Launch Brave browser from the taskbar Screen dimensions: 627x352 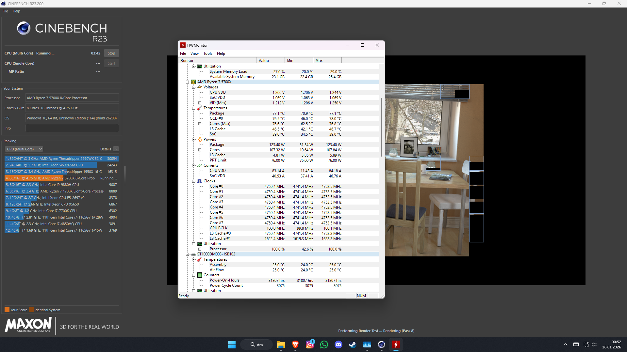click(x=295, y=344)
